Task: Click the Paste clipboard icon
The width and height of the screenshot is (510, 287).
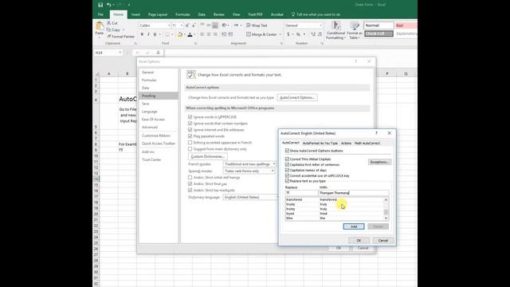Action: tap(100, 26)
